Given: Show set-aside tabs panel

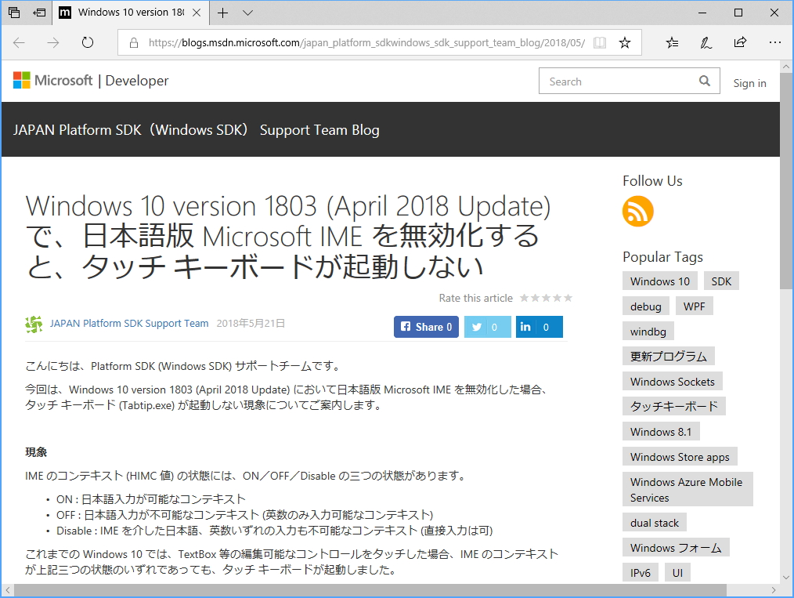Looking at the screenshot, I should click(13, 13).
